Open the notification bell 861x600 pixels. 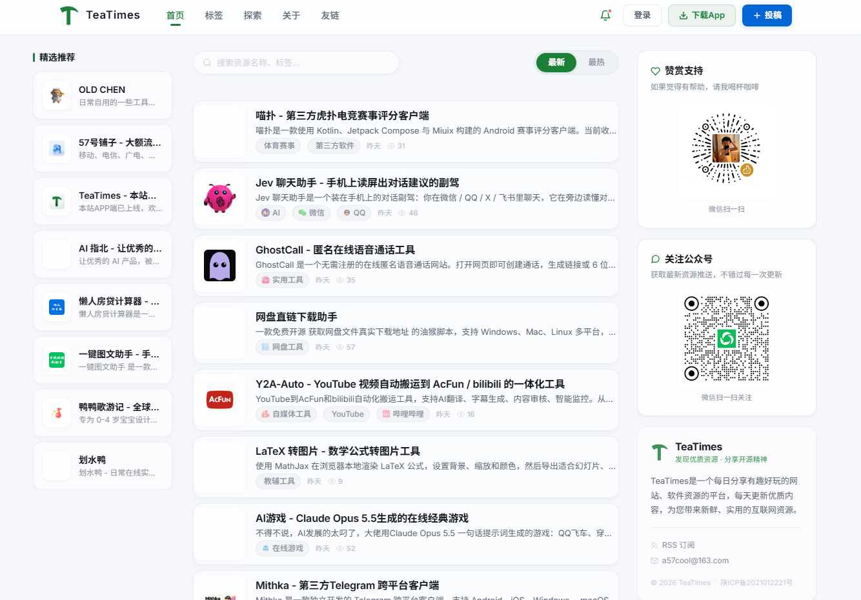point(605,15)
